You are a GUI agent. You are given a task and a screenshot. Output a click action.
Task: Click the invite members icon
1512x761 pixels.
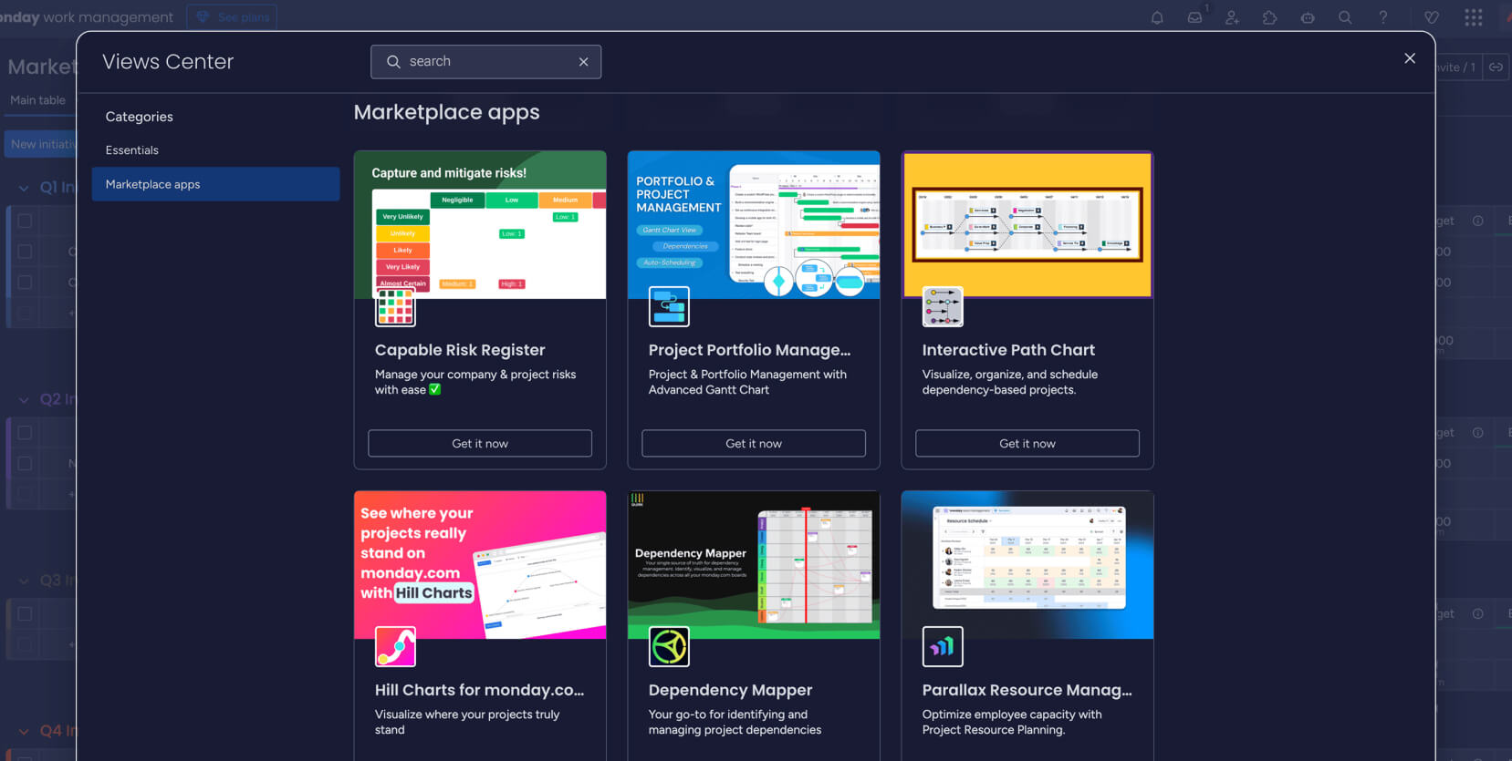[x=1232, y=17]
